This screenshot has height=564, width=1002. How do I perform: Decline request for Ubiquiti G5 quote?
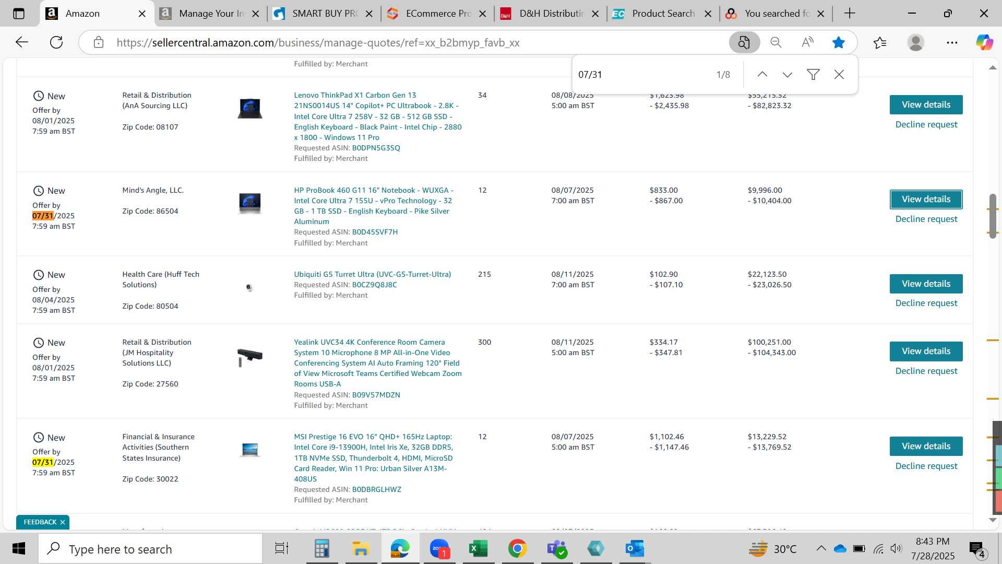pos(926,303)
